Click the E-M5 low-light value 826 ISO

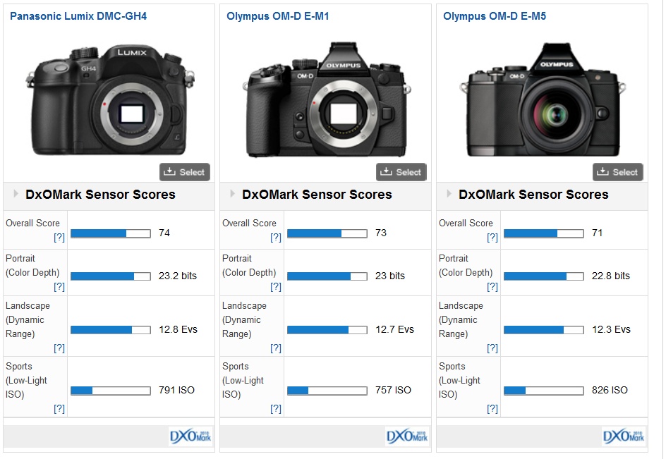point(610,390)
